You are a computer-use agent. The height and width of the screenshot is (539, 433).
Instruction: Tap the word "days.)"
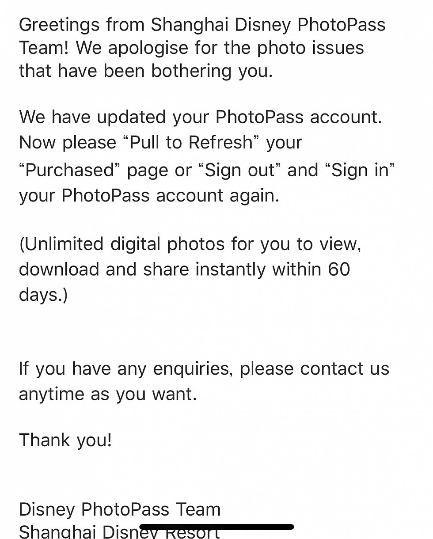click(x=43, y=295)
